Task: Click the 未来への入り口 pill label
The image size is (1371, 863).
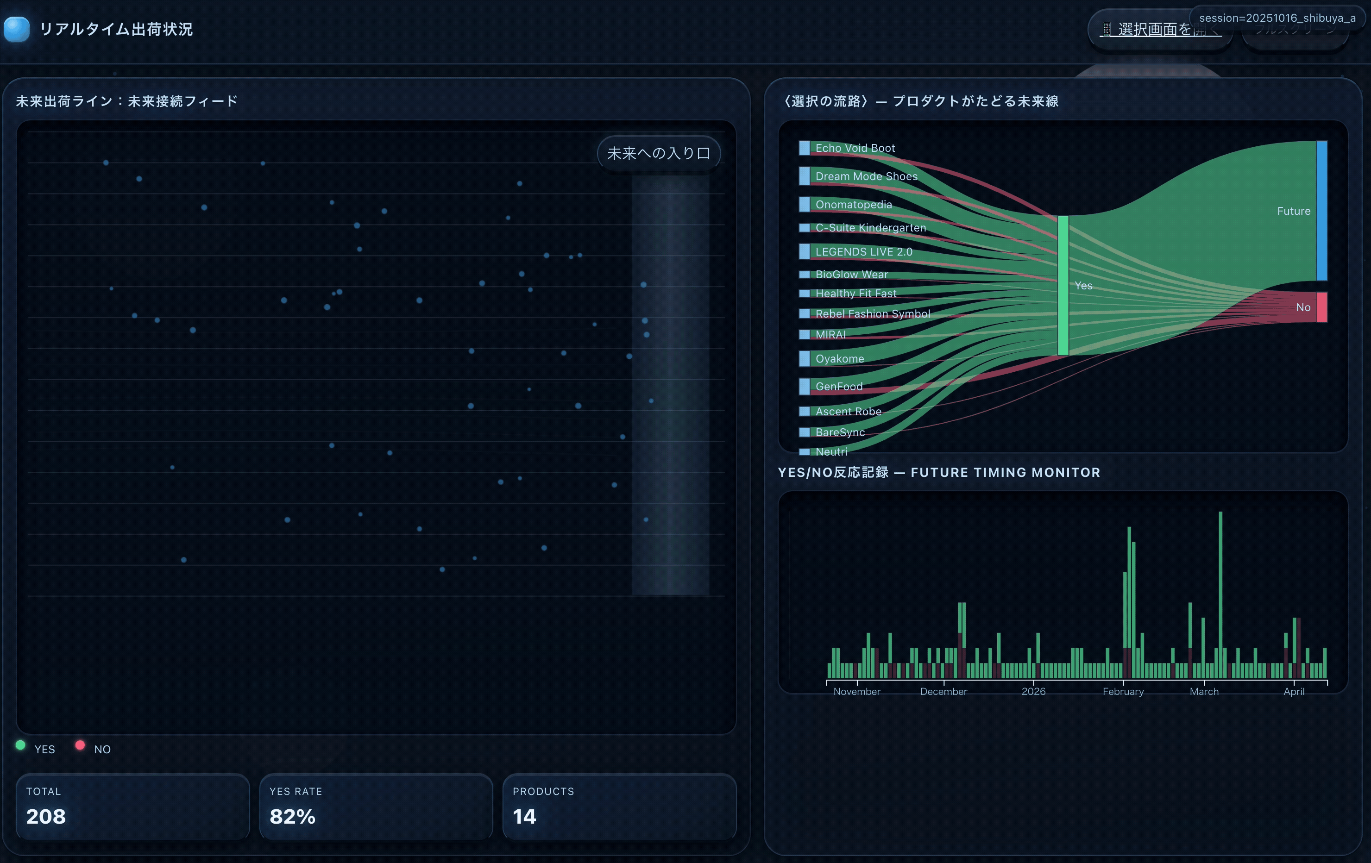Action: [x=658, y=153]
